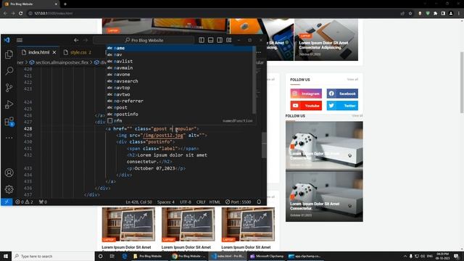This screenshot has width=464, height=261.
Task: Switch to Microsoft Clipchamp in taskbar
Action: coord(267,256)
